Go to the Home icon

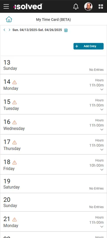[x=9, y=20]
